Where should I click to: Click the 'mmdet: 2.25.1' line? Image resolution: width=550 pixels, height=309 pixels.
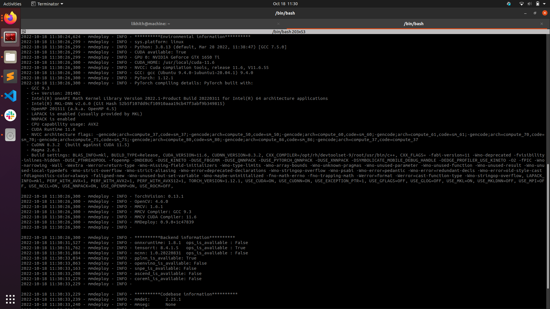point(158,299)
